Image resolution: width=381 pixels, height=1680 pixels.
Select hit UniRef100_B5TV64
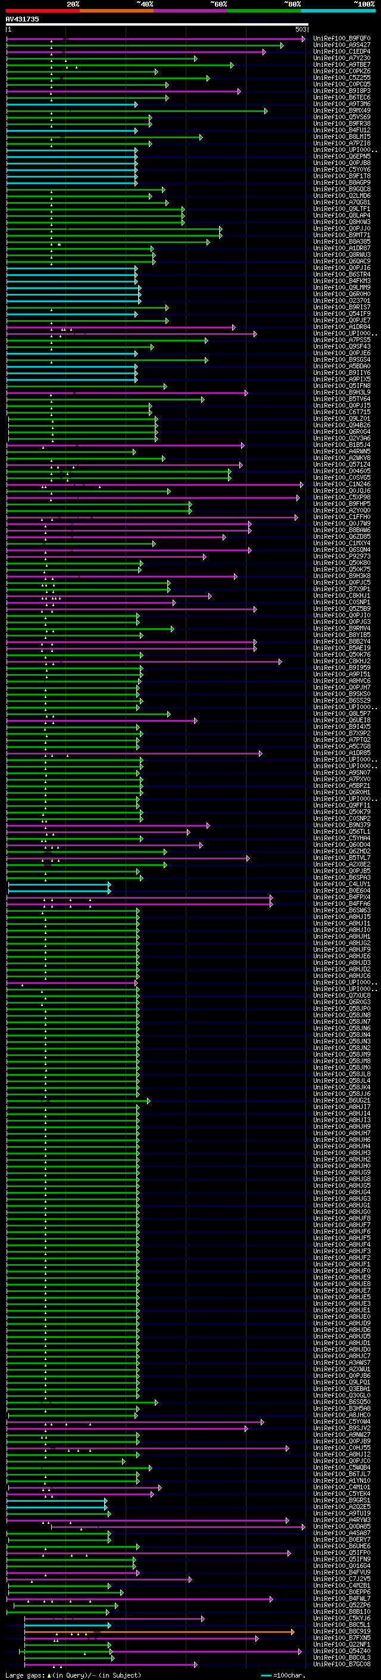tap(342, 399)
